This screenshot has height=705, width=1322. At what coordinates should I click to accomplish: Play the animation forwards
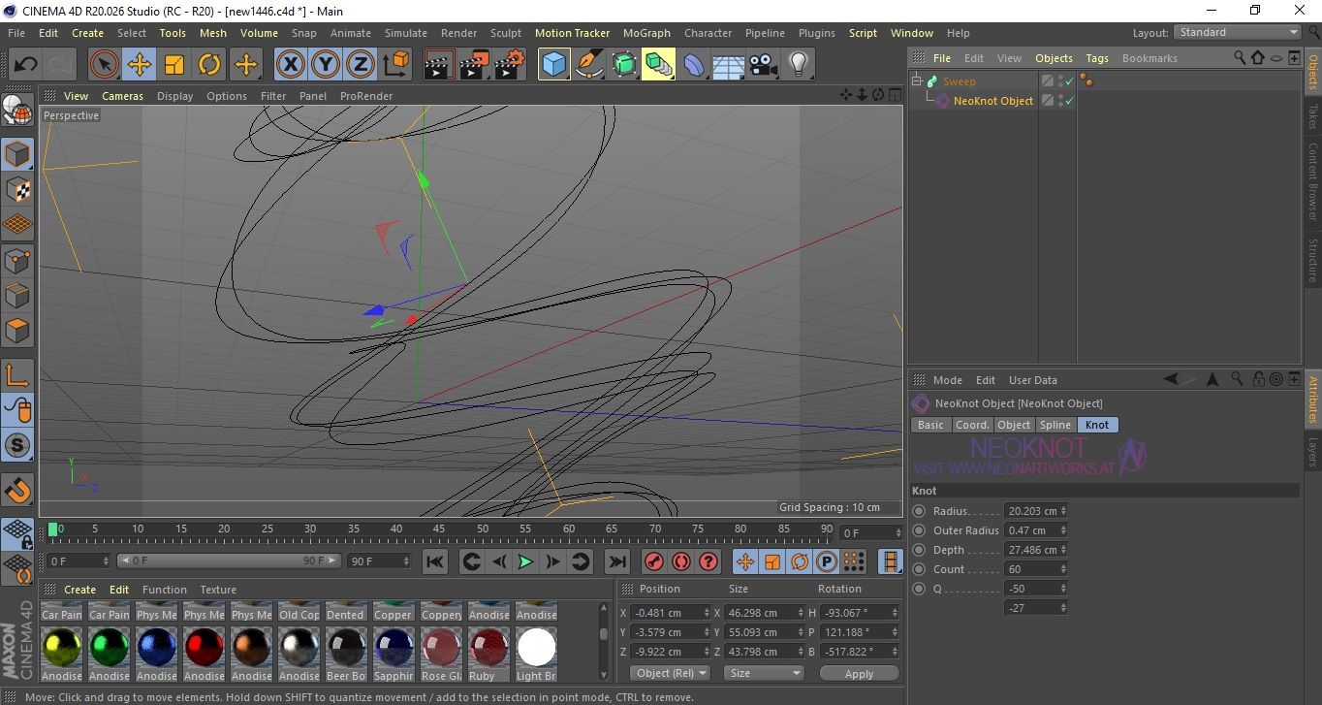[x=525, y=561]
